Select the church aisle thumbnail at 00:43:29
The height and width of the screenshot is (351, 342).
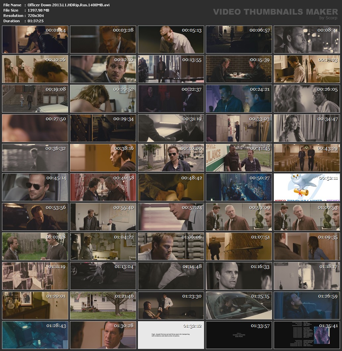tap(307, 157)
